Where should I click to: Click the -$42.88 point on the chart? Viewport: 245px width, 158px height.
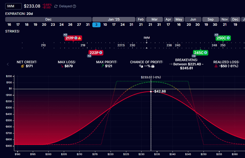[151, 92]
